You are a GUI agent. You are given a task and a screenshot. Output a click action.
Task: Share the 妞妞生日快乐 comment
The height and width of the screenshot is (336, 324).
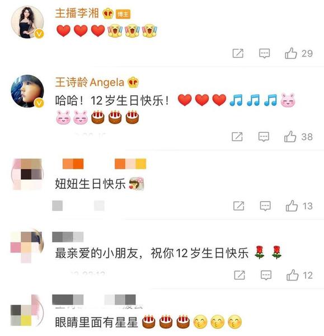pyautogui.click(x=238, y=206)
